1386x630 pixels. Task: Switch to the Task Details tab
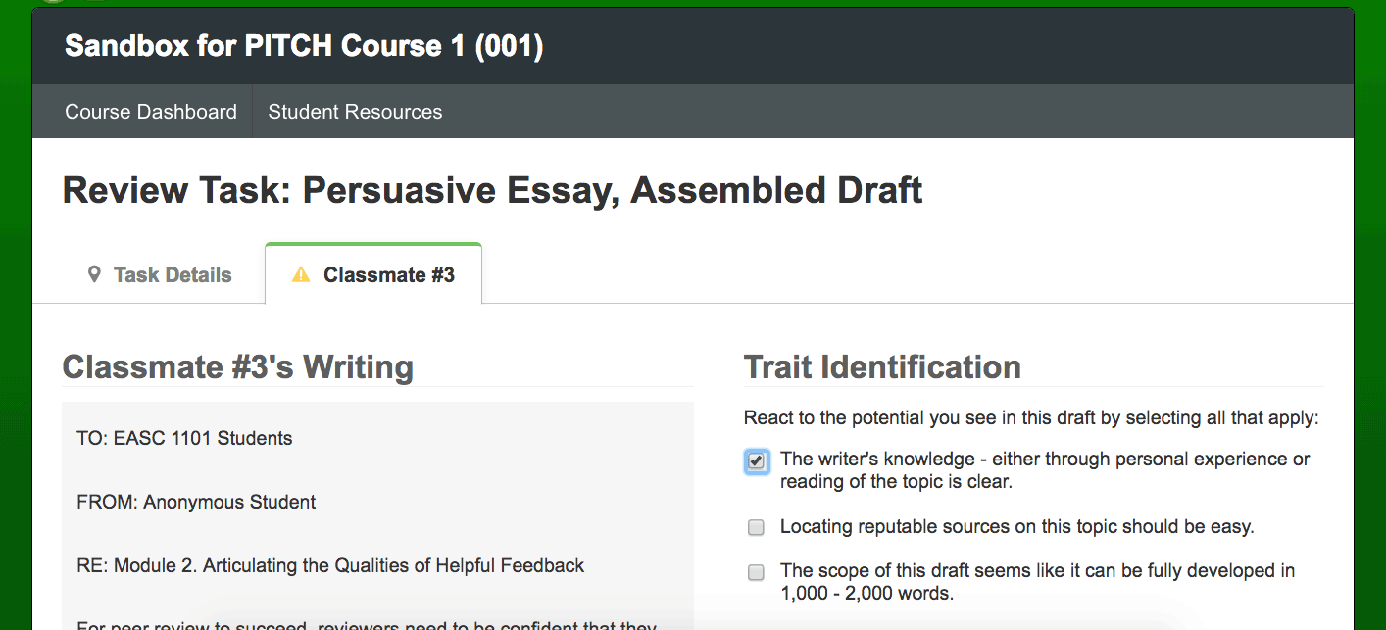[x=160, y=274]
